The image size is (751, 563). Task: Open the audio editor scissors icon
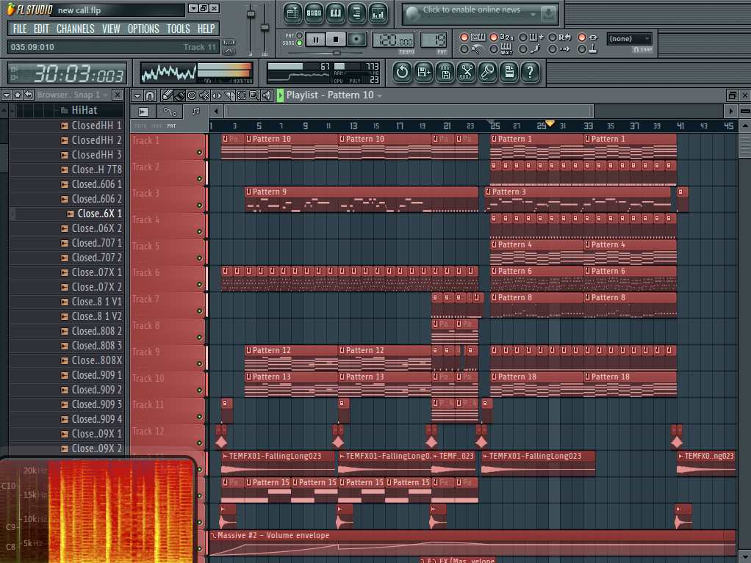tap(467, 72)
